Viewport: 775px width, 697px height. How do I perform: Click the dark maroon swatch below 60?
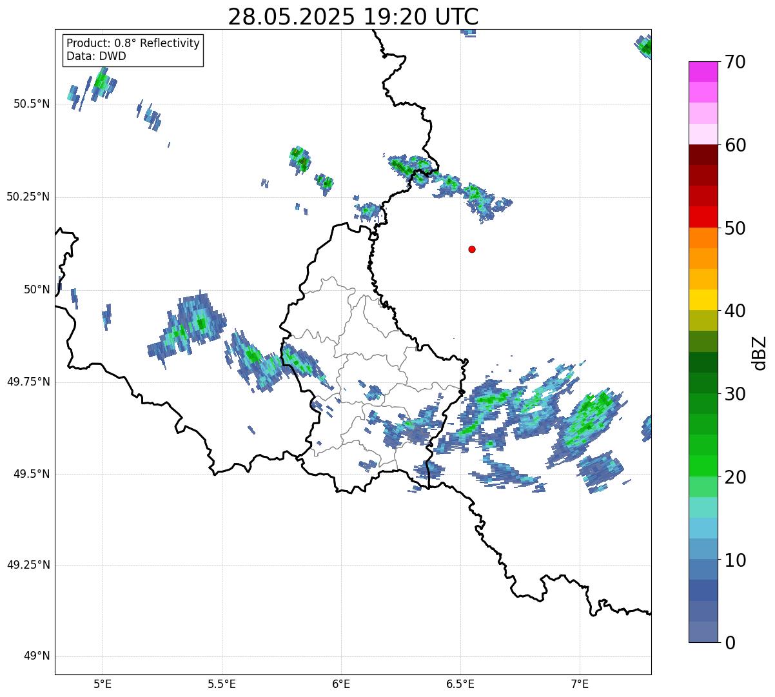[703, 155]
